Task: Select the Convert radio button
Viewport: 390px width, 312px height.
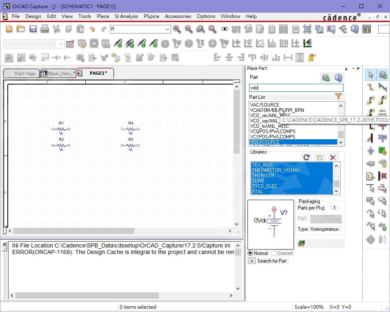Action: coord(274,253)
